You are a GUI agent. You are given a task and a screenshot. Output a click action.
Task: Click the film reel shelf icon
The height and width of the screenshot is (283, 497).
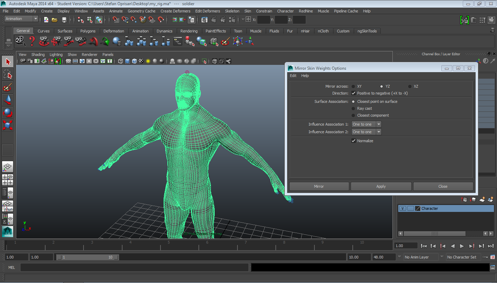click(21, 41)
